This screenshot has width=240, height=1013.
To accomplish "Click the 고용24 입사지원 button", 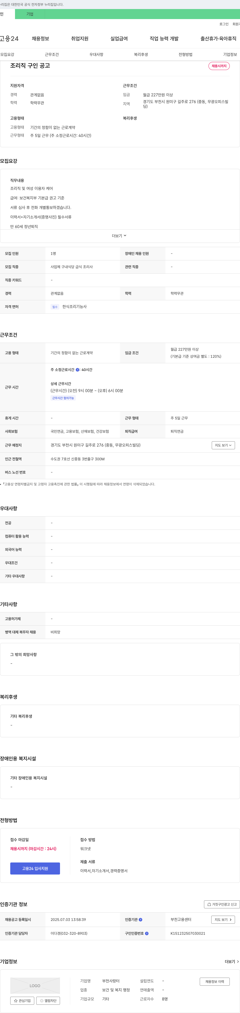I will (x=35, y=868).
